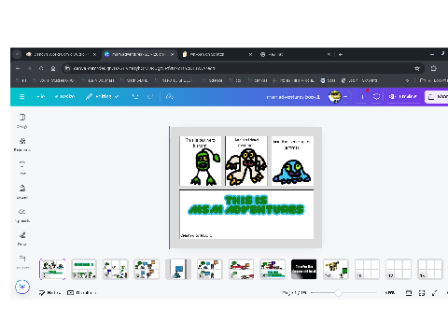Click the Share button
Image resolution: width=448 pixels, height=336 pixels.
(x=437, y=97)
